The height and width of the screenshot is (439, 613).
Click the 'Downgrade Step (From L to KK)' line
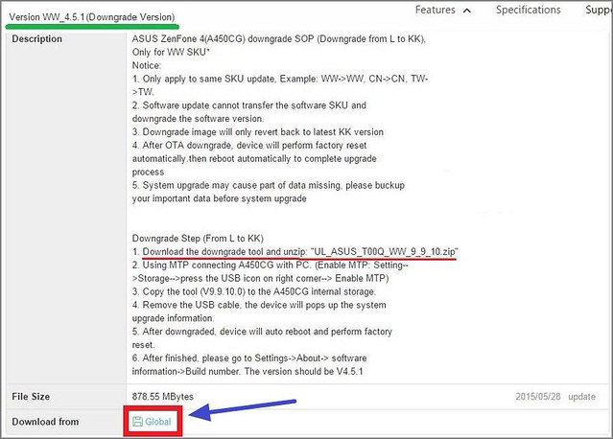tap(198, 239)
